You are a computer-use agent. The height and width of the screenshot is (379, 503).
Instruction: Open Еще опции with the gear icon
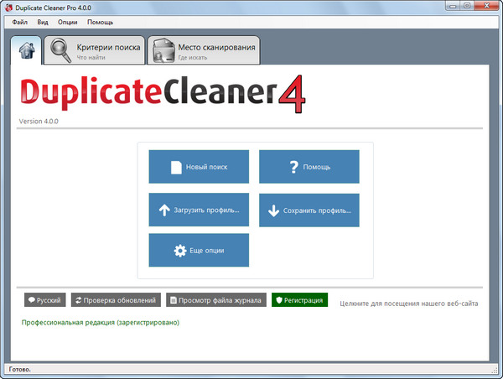199,251
